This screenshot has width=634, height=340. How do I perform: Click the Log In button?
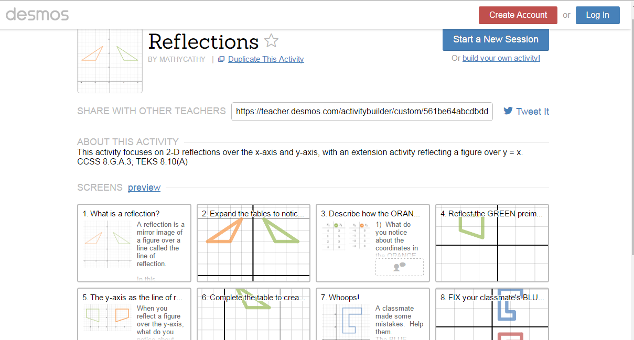597,15
